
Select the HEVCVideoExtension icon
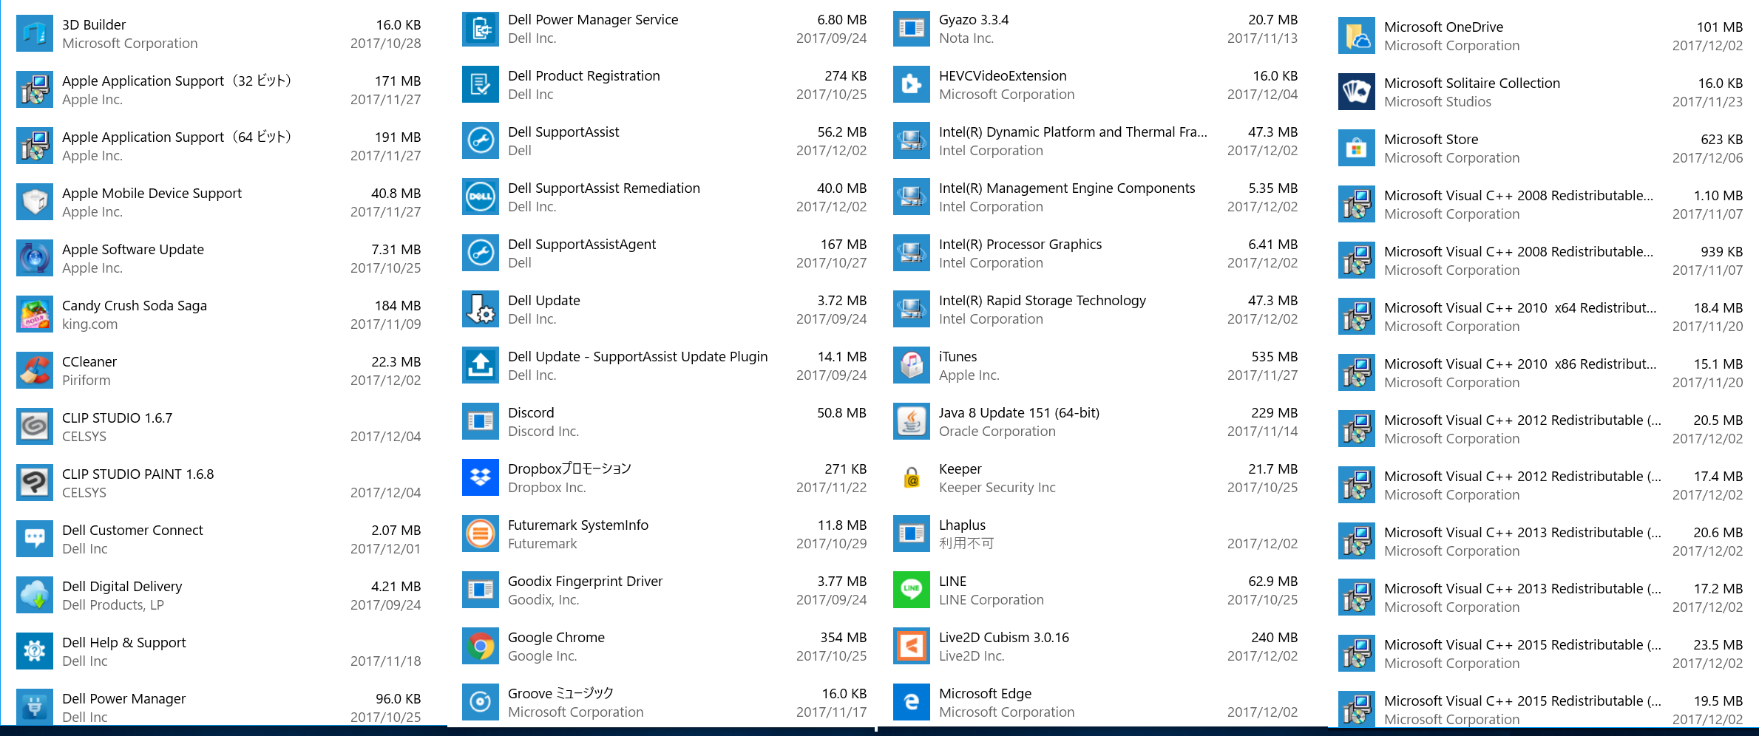pyautogui.click(x=912, y=84)
